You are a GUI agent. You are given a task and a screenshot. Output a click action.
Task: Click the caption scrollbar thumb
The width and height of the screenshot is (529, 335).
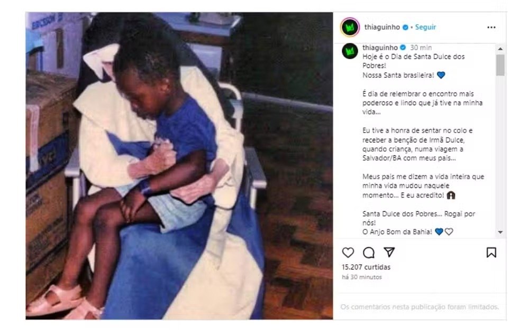coord(500,64)
